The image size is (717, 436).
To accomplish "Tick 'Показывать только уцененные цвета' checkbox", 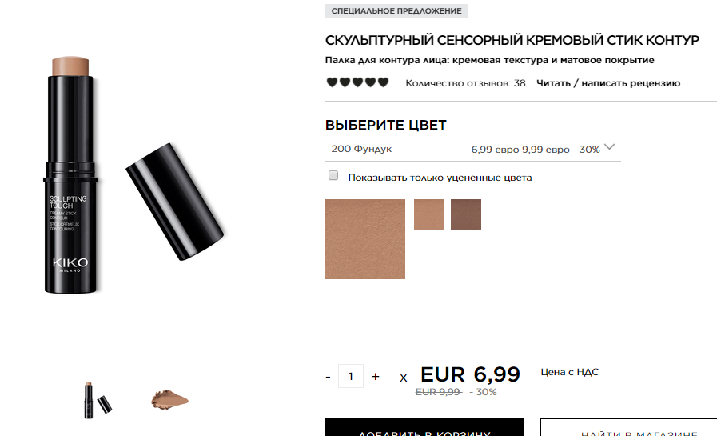I will (333, 176).
